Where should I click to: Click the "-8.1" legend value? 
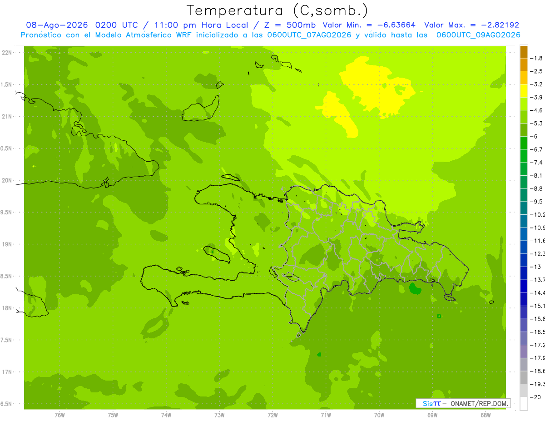coord(537,176)
